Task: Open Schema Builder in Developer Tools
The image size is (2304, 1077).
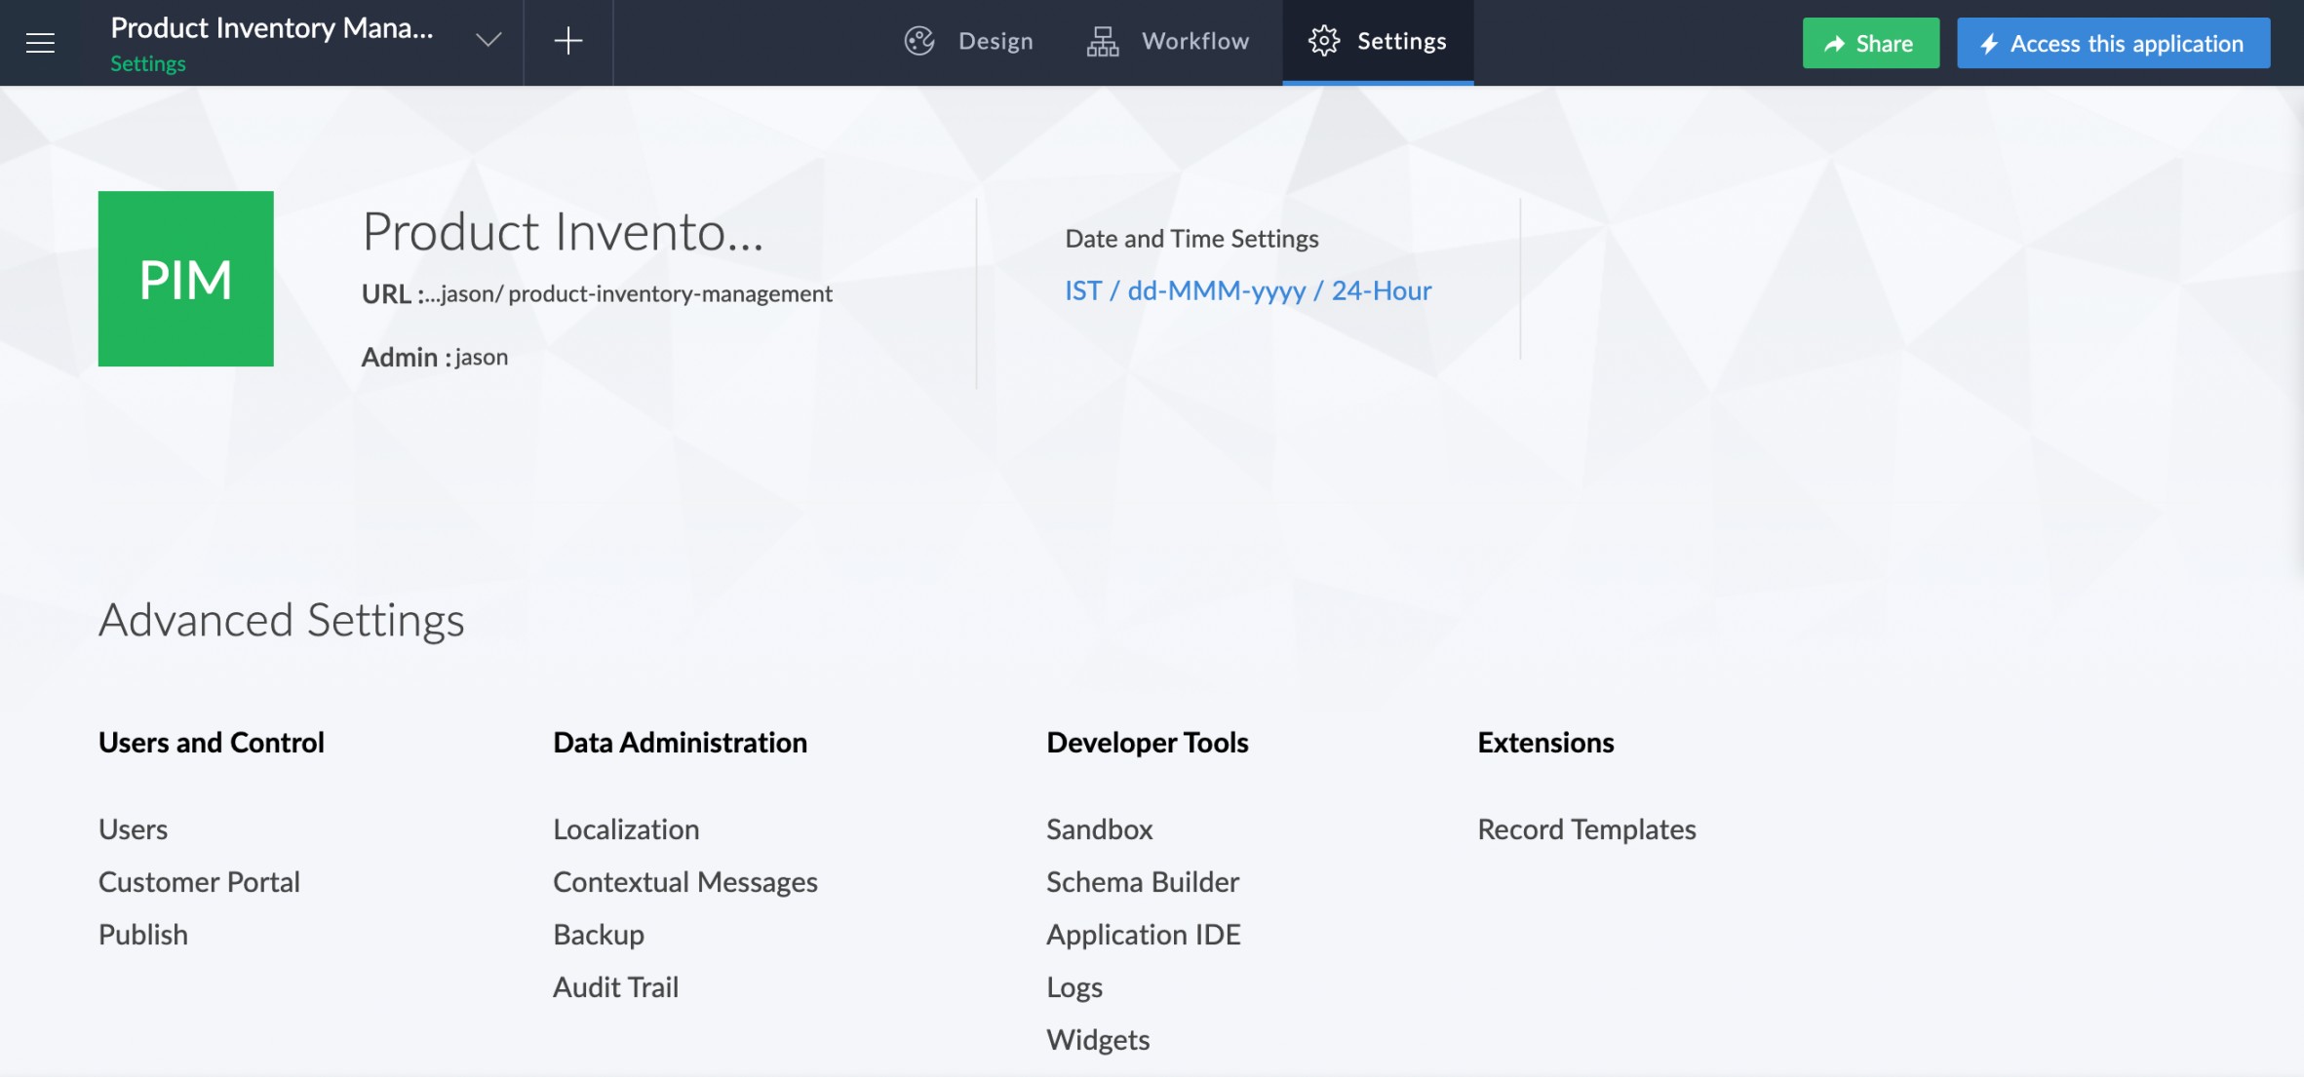Action: click(x=1142, y=882)
